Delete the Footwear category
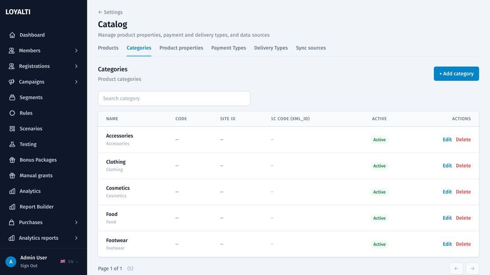 point(463,244)
